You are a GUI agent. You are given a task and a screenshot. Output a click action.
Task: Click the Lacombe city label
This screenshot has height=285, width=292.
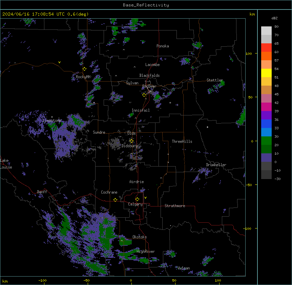[152, 65]
